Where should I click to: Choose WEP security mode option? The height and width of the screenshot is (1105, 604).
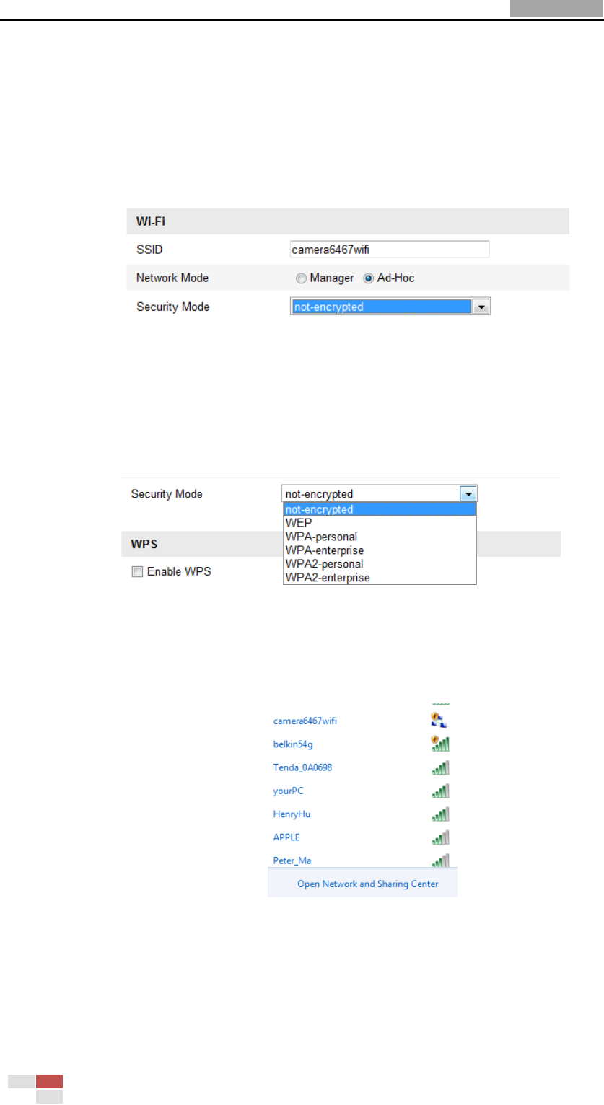(380, 523)
